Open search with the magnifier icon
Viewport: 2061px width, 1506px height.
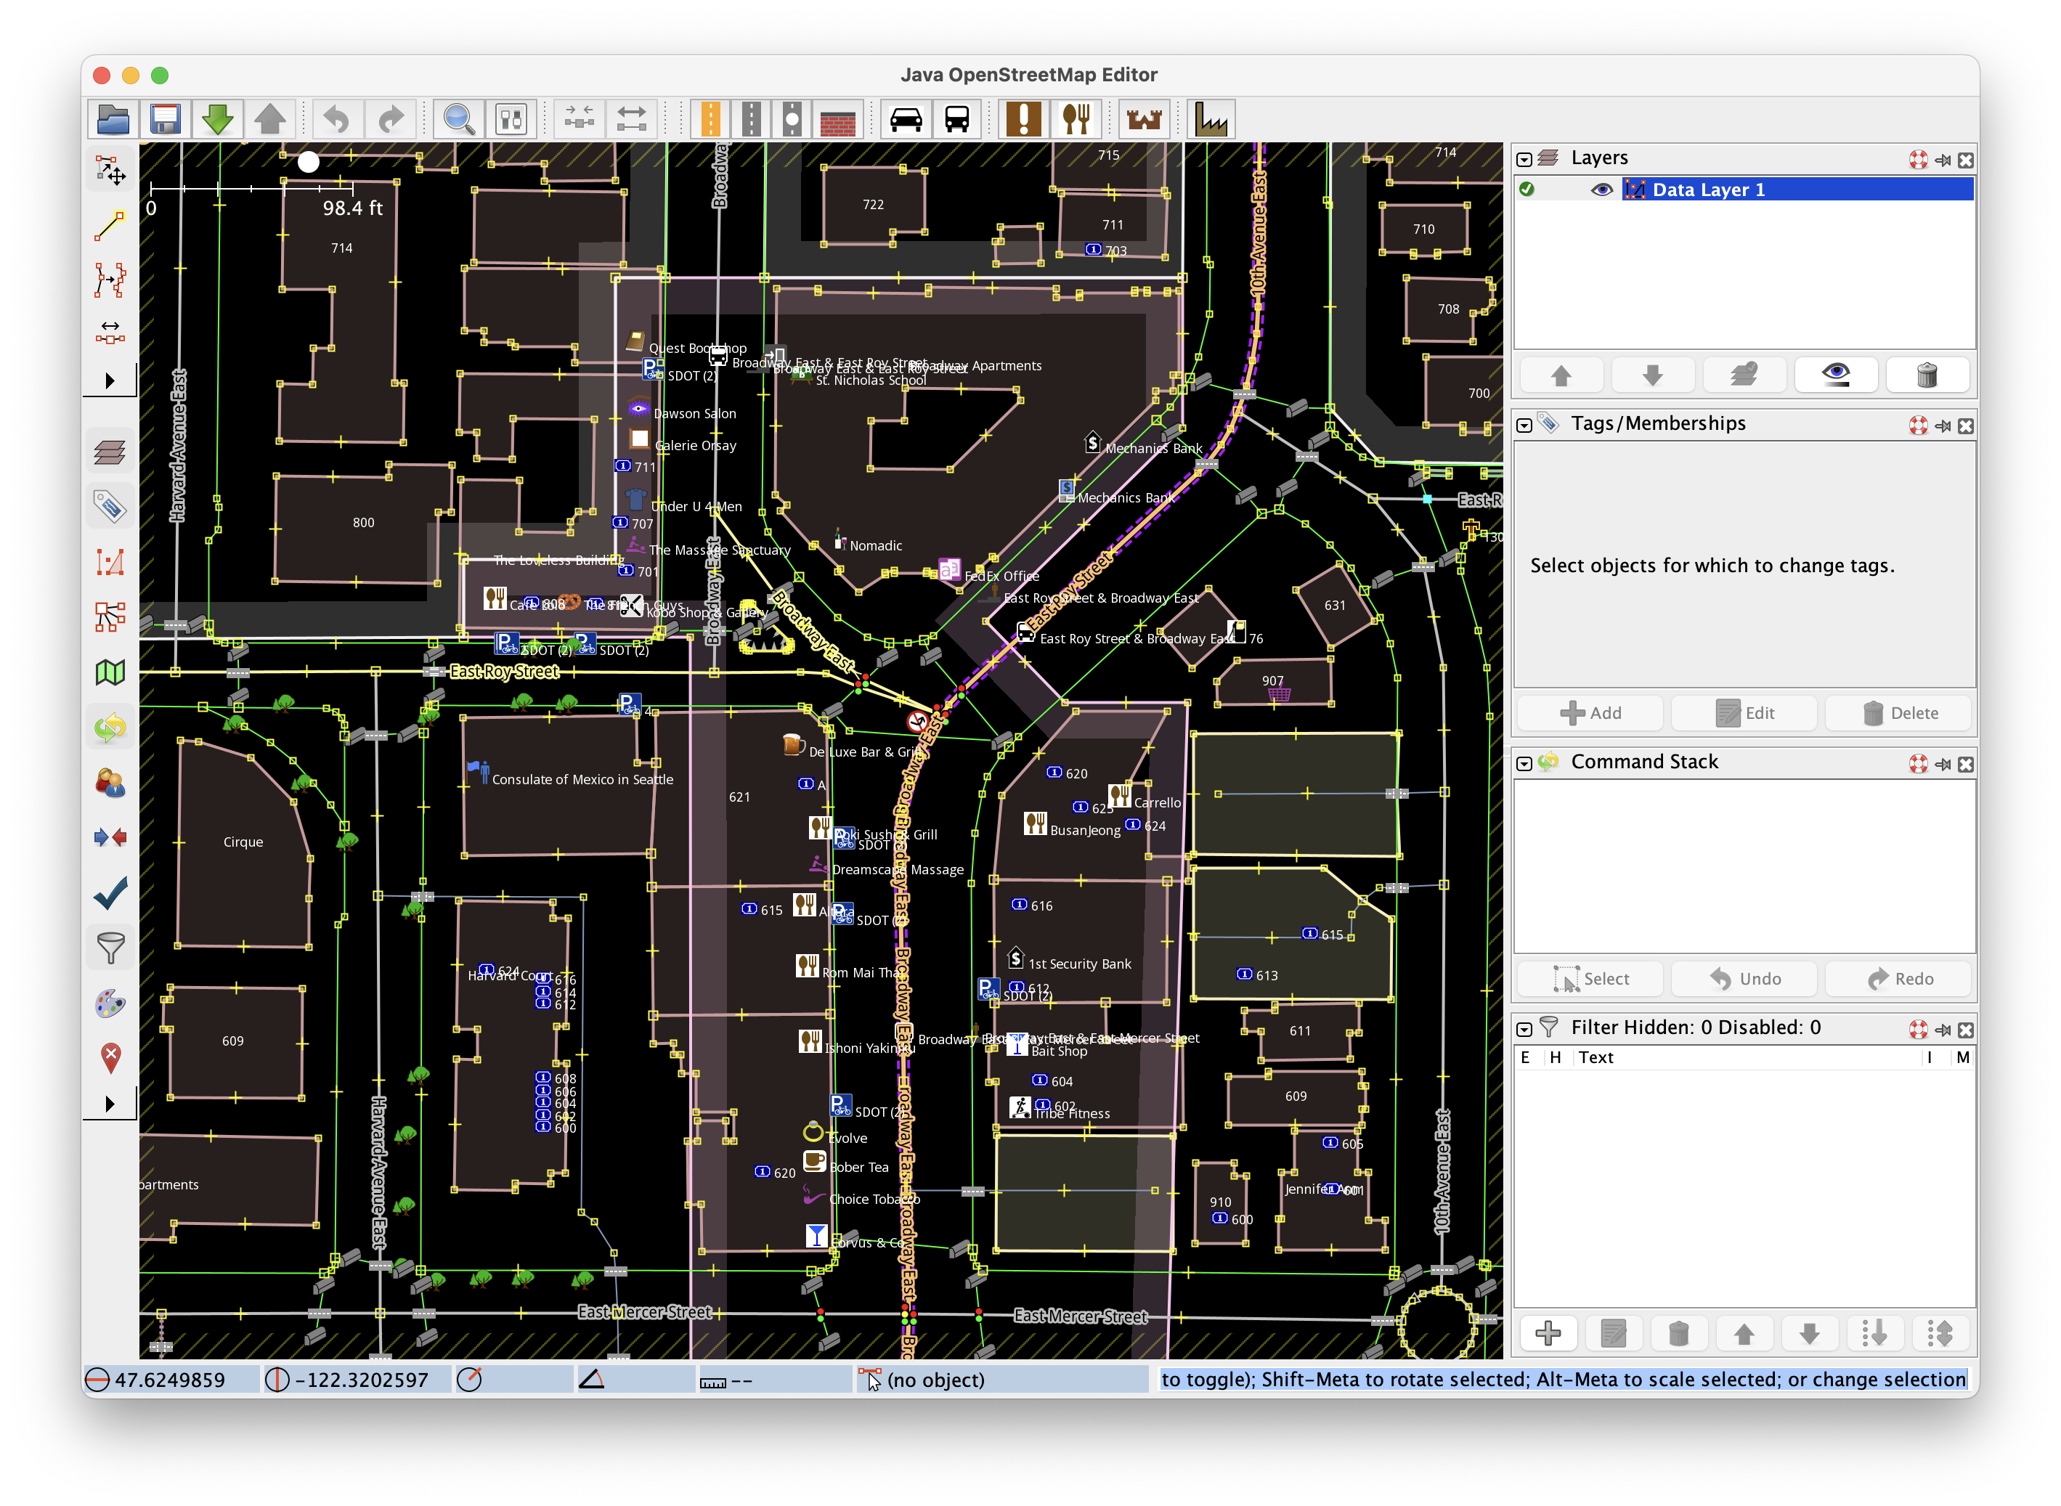pyautogui.click(x=458, y=119)
